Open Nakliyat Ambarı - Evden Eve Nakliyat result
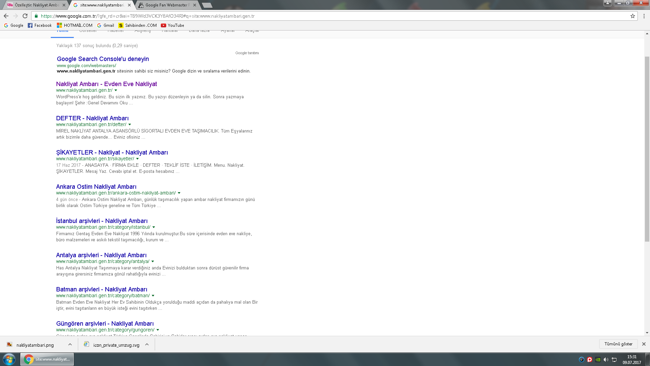Viewport: 650px width, 366px height. coord(107,84)
